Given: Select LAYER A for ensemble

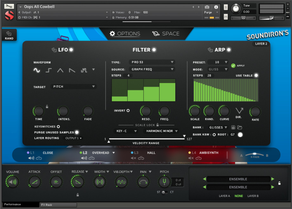Looking at the screenshot, I should (x=224, y=196).
